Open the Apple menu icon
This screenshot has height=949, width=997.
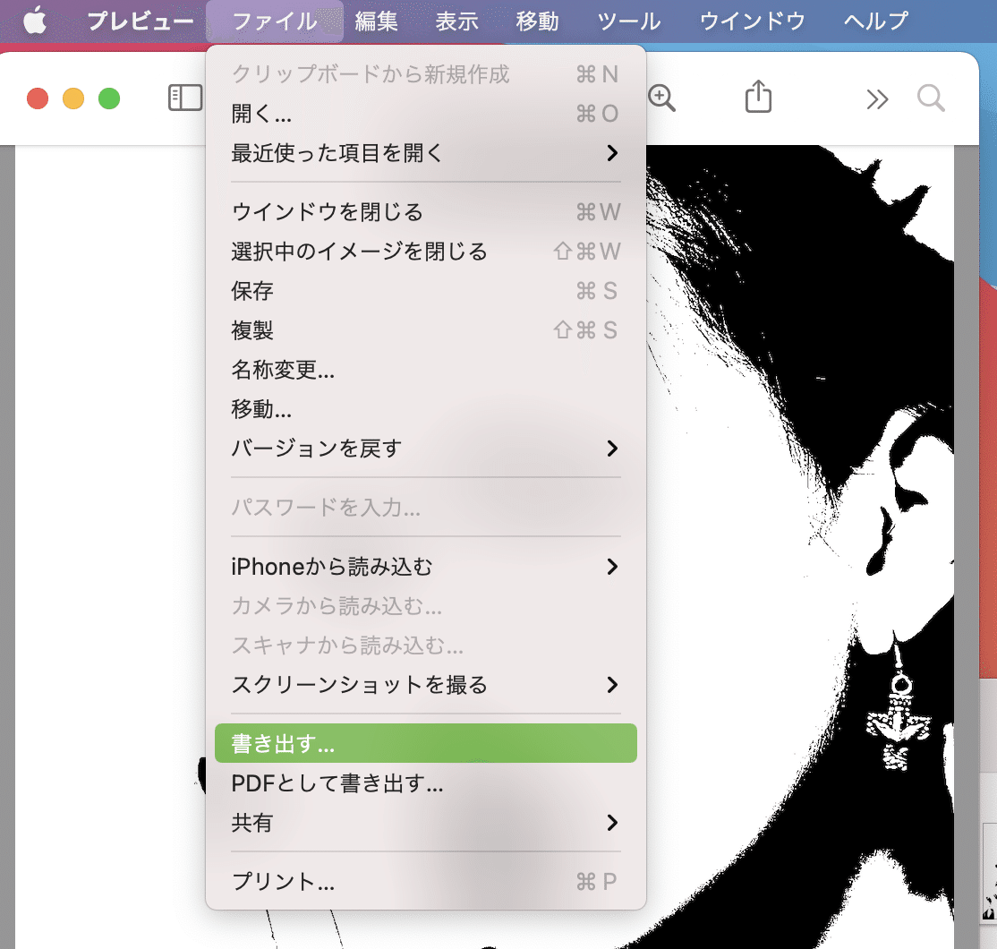pos(35,21)
